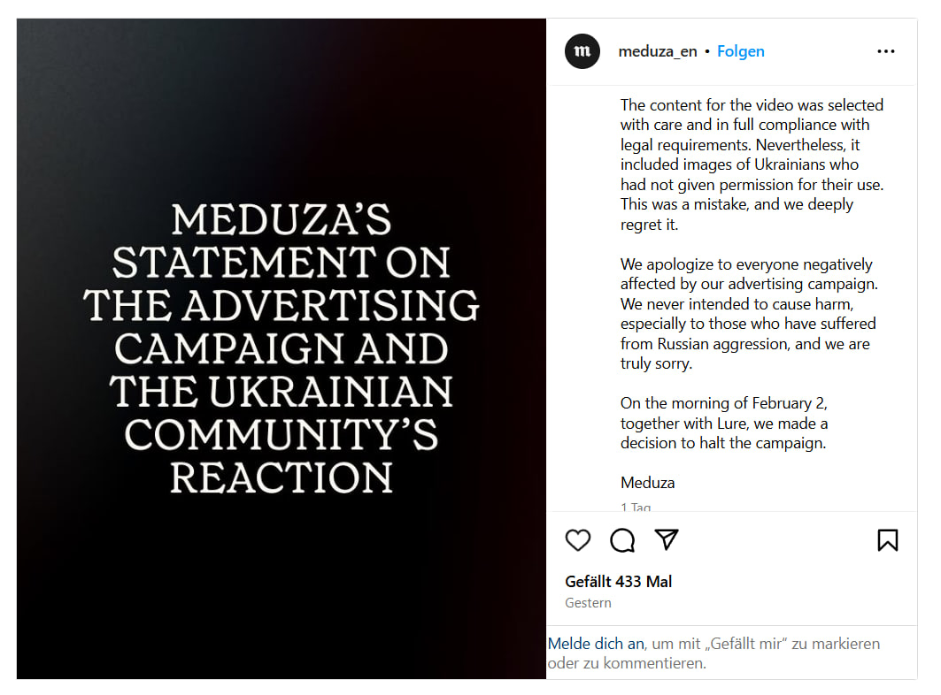Open the Meduza profile avatar
The height and width of the screenshot is (695, 941).
tap(582, 51)
